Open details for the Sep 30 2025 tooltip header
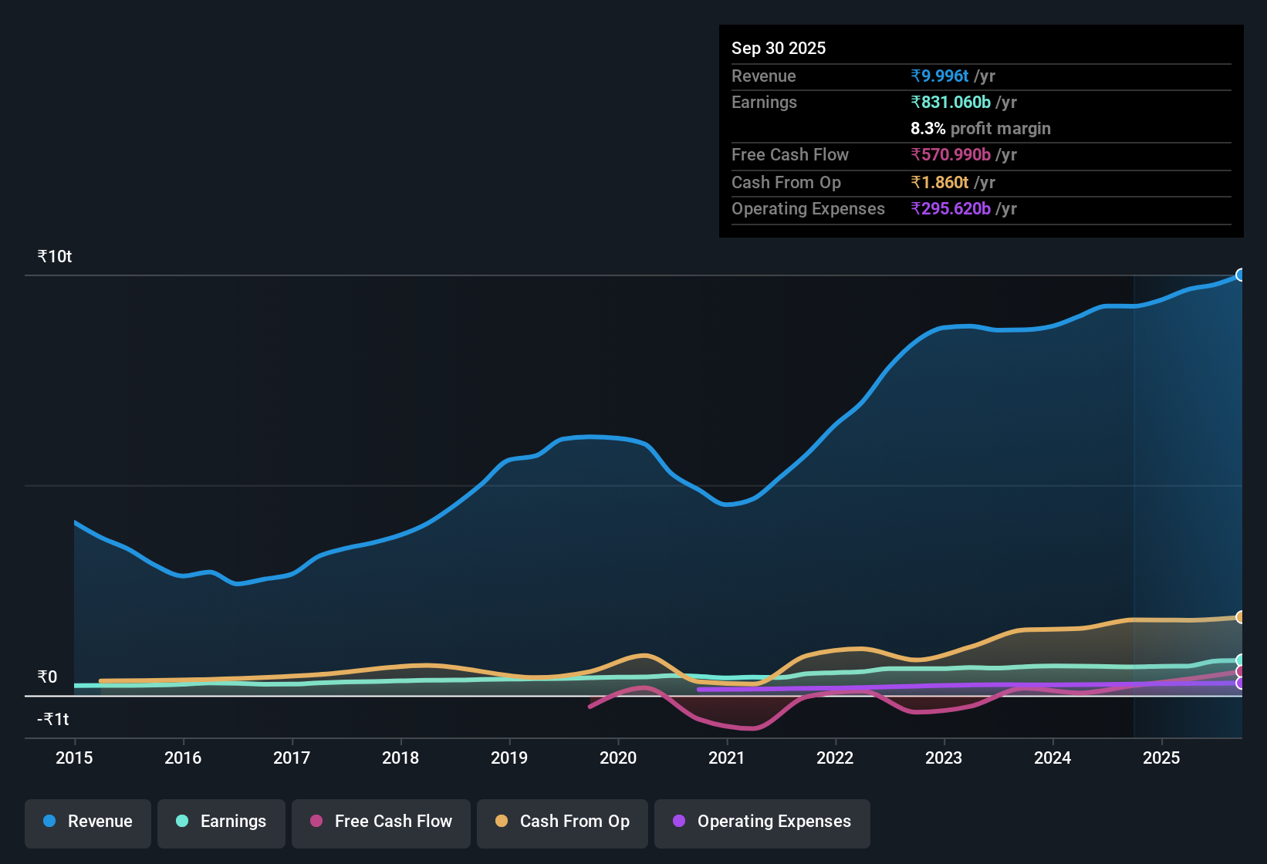The height and width of the screenshot is (864, 1267). [x=779, y=48]
